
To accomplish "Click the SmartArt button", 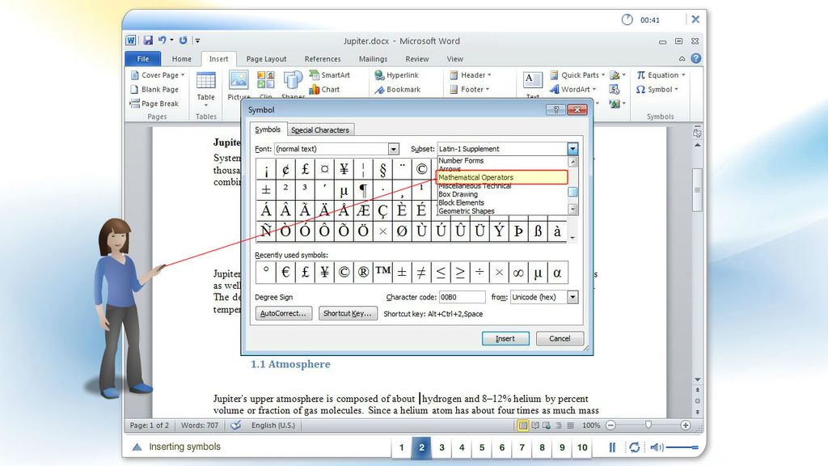I will 330,75.
